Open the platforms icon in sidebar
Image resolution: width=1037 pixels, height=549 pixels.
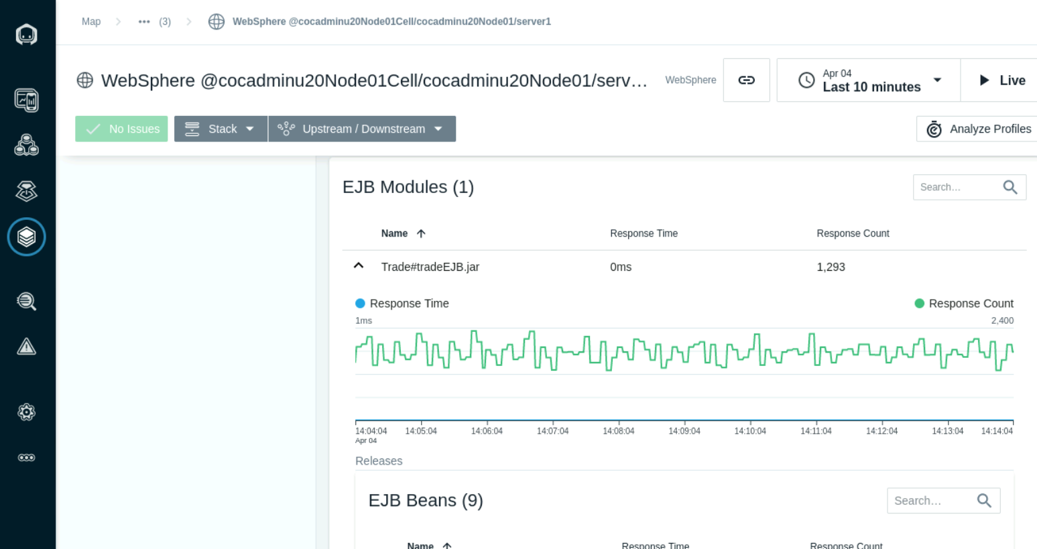27,191
